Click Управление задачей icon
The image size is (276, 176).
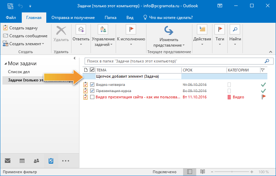pos(103,29)
